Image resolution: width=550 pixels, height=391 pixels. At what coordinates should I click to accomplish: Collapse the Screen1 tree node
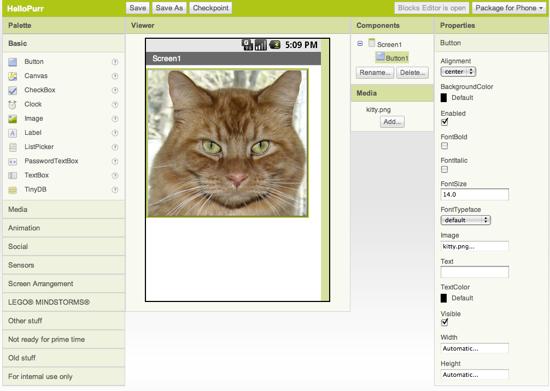coord(360,44)
